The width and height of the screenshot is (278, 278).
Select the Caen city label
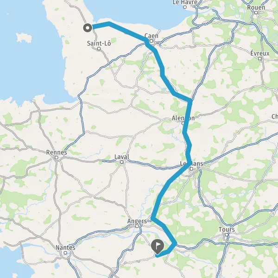pos(152,36)
